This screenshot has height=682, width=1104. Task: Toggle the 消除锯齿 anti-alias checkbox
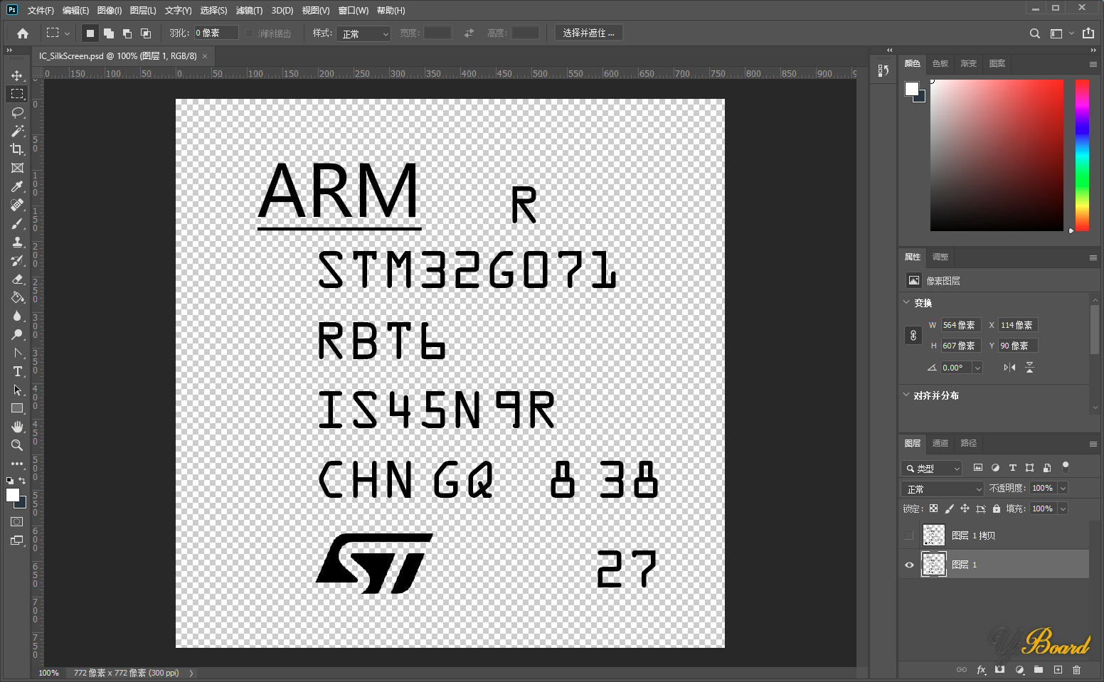[x=250, y=33]
